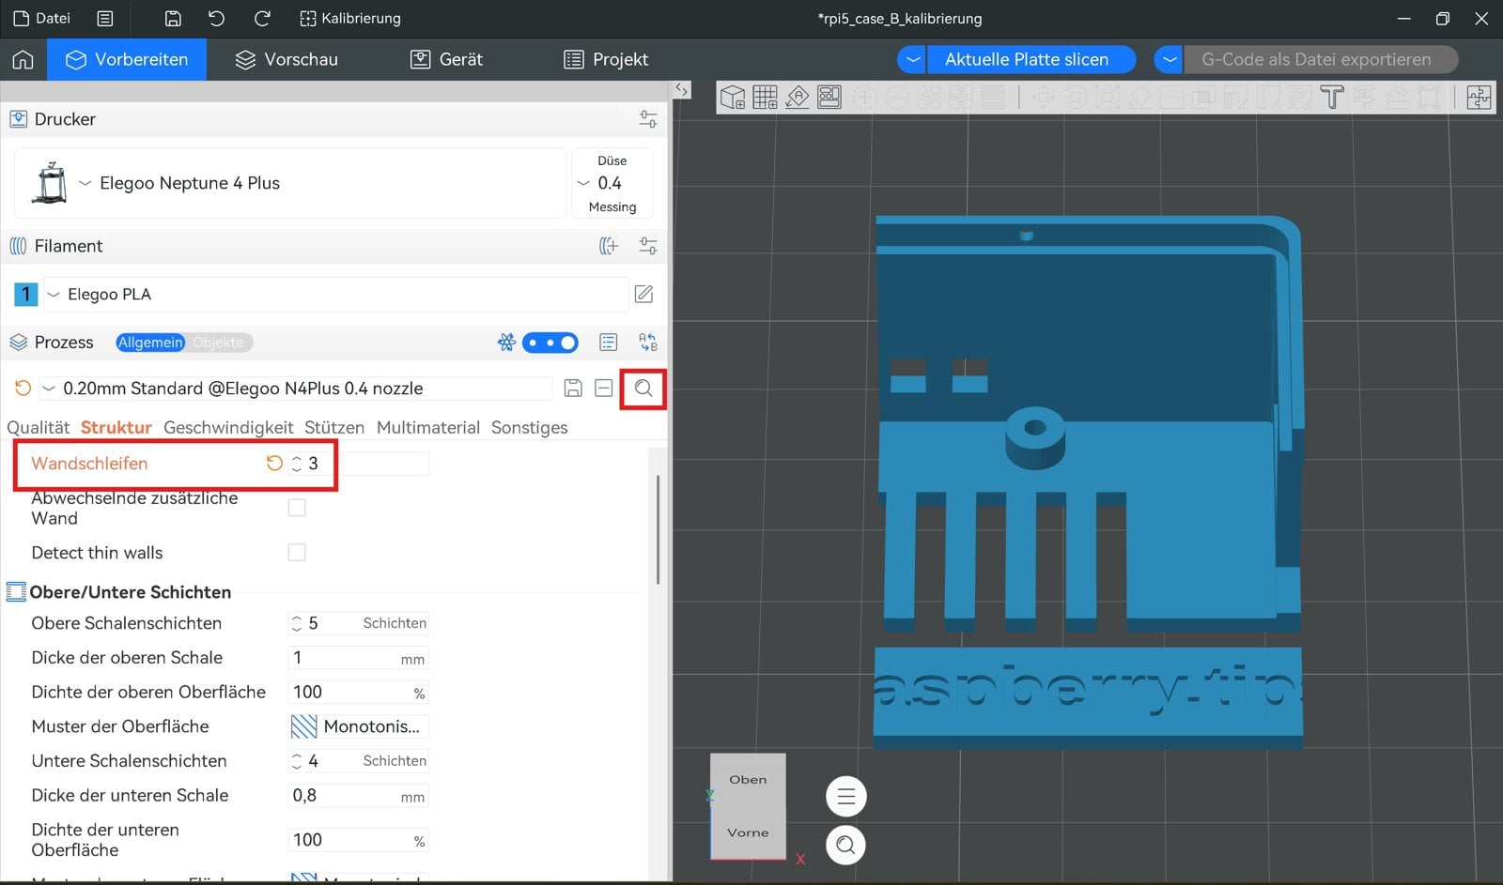
Task: Click the round magnifier button in the viewport
Action: [x=845, y=845]
